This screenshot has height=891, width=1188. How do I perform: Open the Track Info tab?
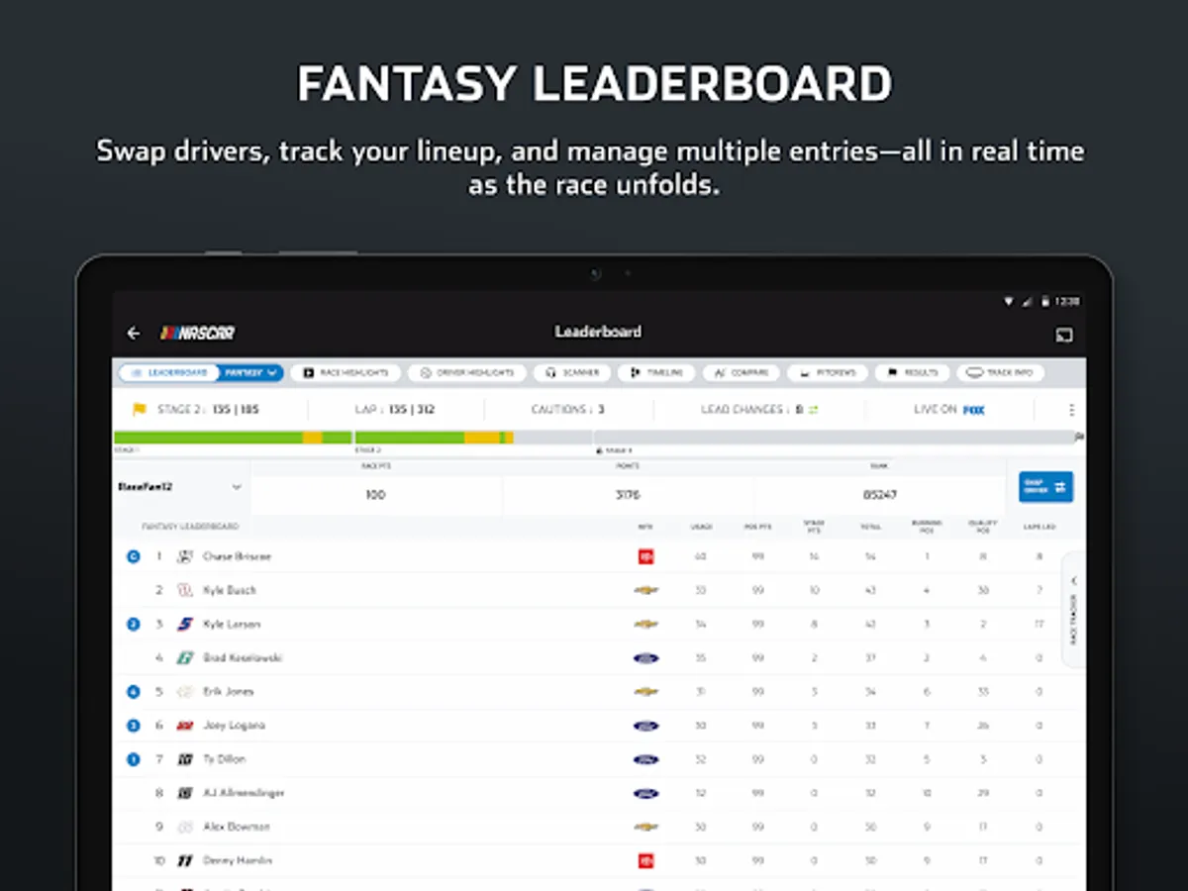click(1000, 373)
